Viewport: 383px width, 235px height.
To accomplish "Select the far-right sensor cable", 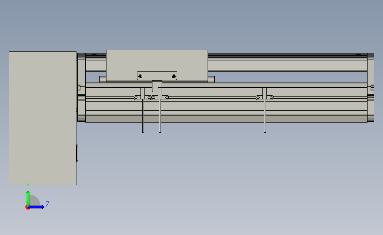I will 265,116.
